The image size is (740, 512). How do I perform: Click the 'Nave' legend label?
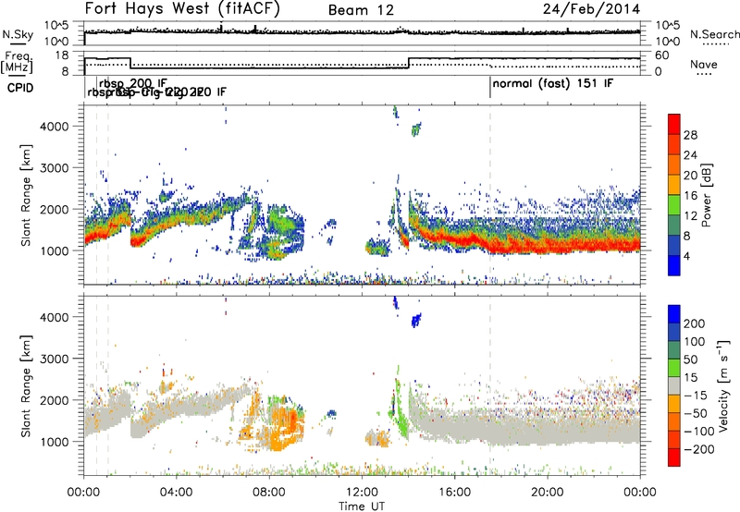704,65
